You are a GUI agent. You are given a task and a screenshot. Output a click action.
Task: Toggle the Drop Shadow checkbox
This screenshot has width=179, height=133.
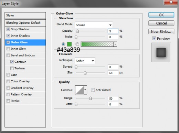[8, 29]
